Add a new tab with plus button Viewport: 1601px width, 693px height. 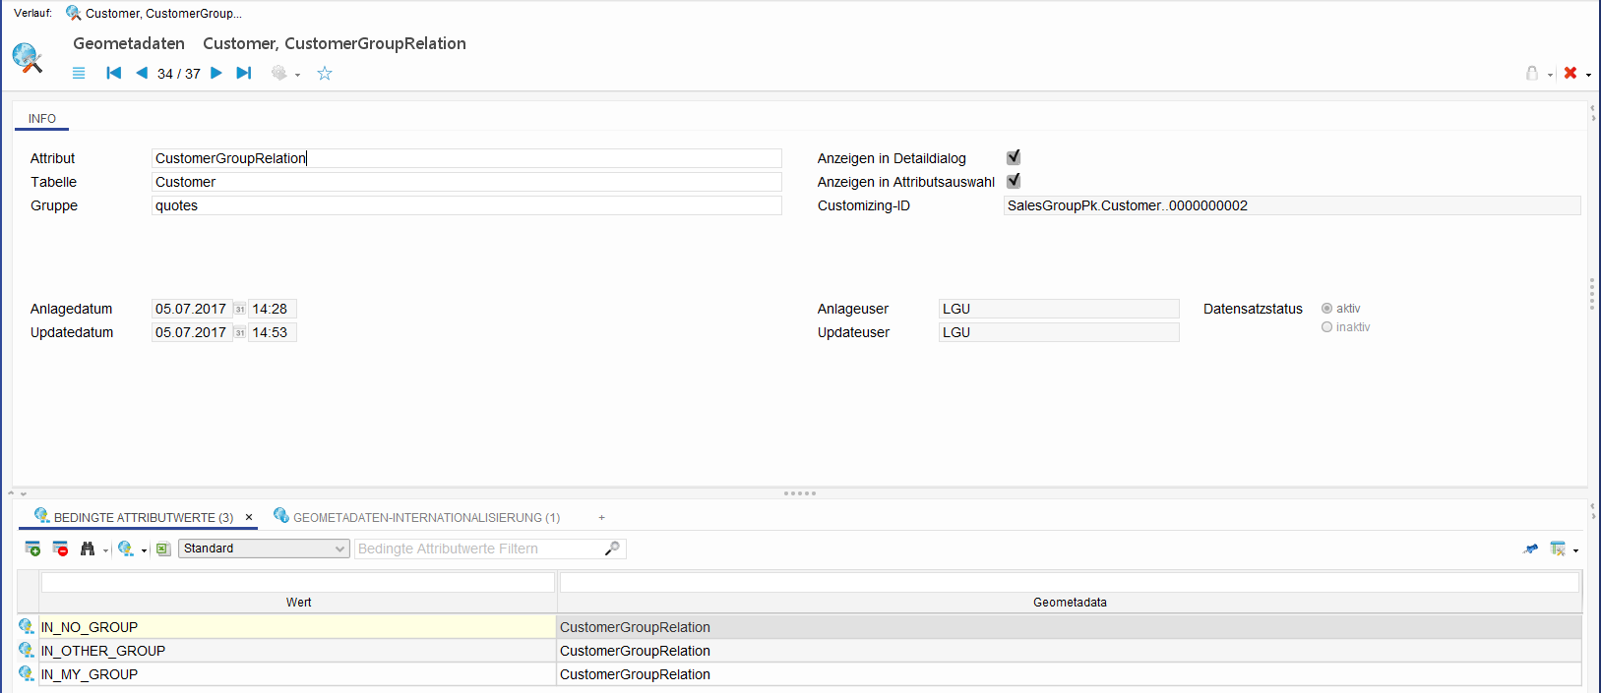point(601,517)
